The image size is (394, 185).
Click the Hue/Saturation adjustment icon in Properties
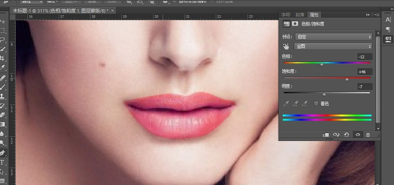click(287, 24)
